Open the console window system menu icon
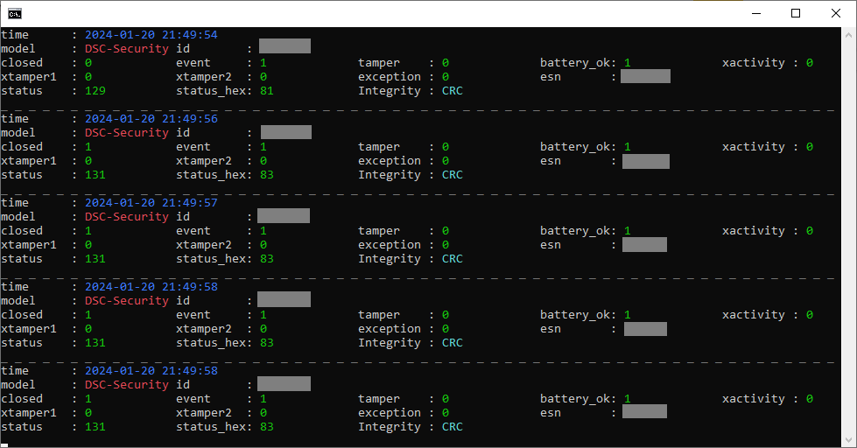The height and width of the screenshot is (448, 857). pos(15,14)
